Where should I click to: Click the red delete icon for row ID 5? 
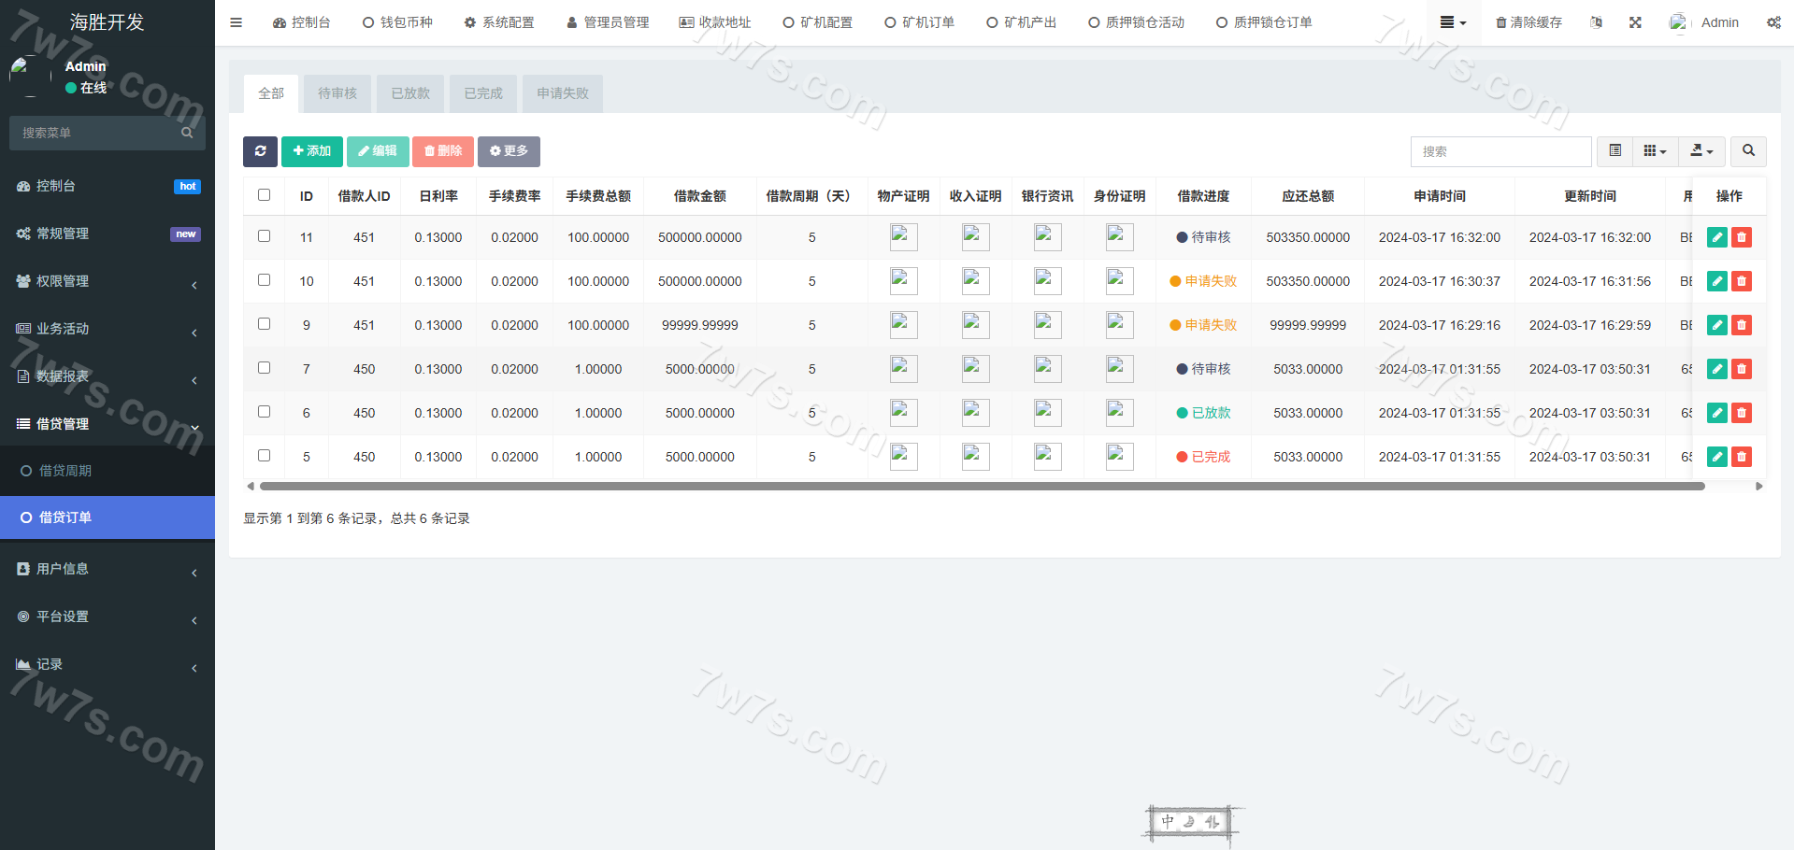tap(1741, 457)
